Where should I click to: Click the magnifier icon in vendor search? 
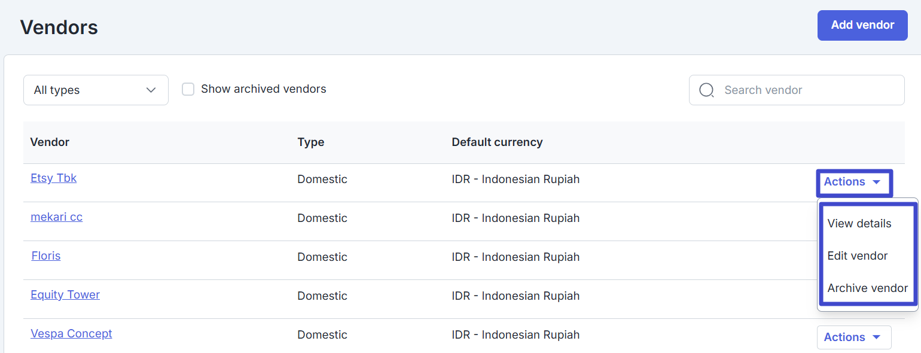(x=706, y=90)
